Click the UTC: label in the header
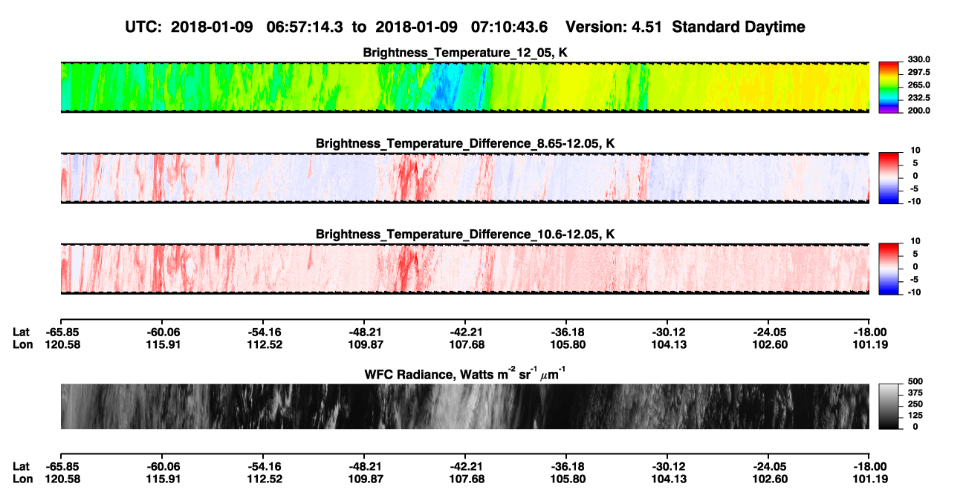 click(x=146, y=27)
